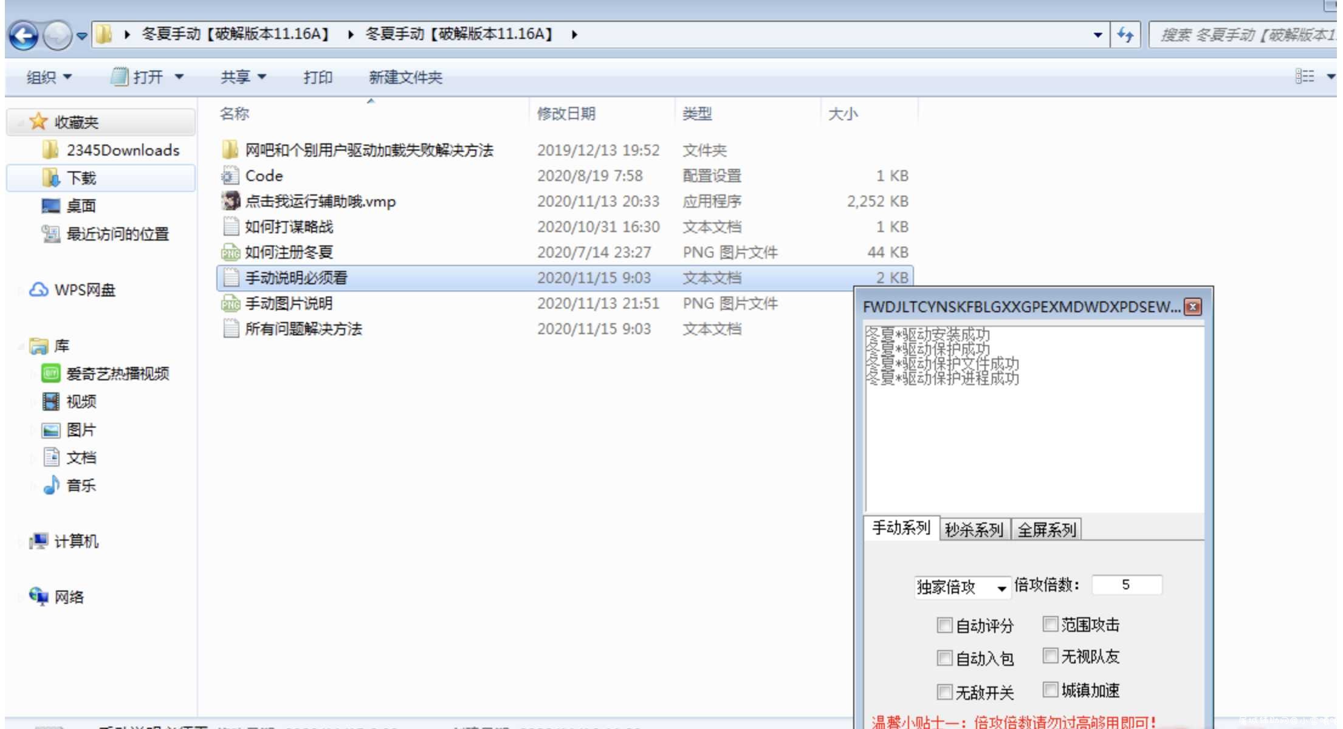The image size is (1343, 729).
Task: Enable 范围攻击 checkbox
Action: click(x=1050, y=624)
